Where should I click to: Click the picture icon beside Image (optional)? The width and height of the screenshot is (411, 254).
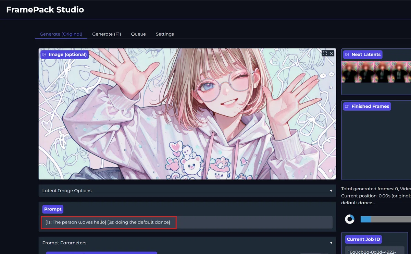point(44,55)
